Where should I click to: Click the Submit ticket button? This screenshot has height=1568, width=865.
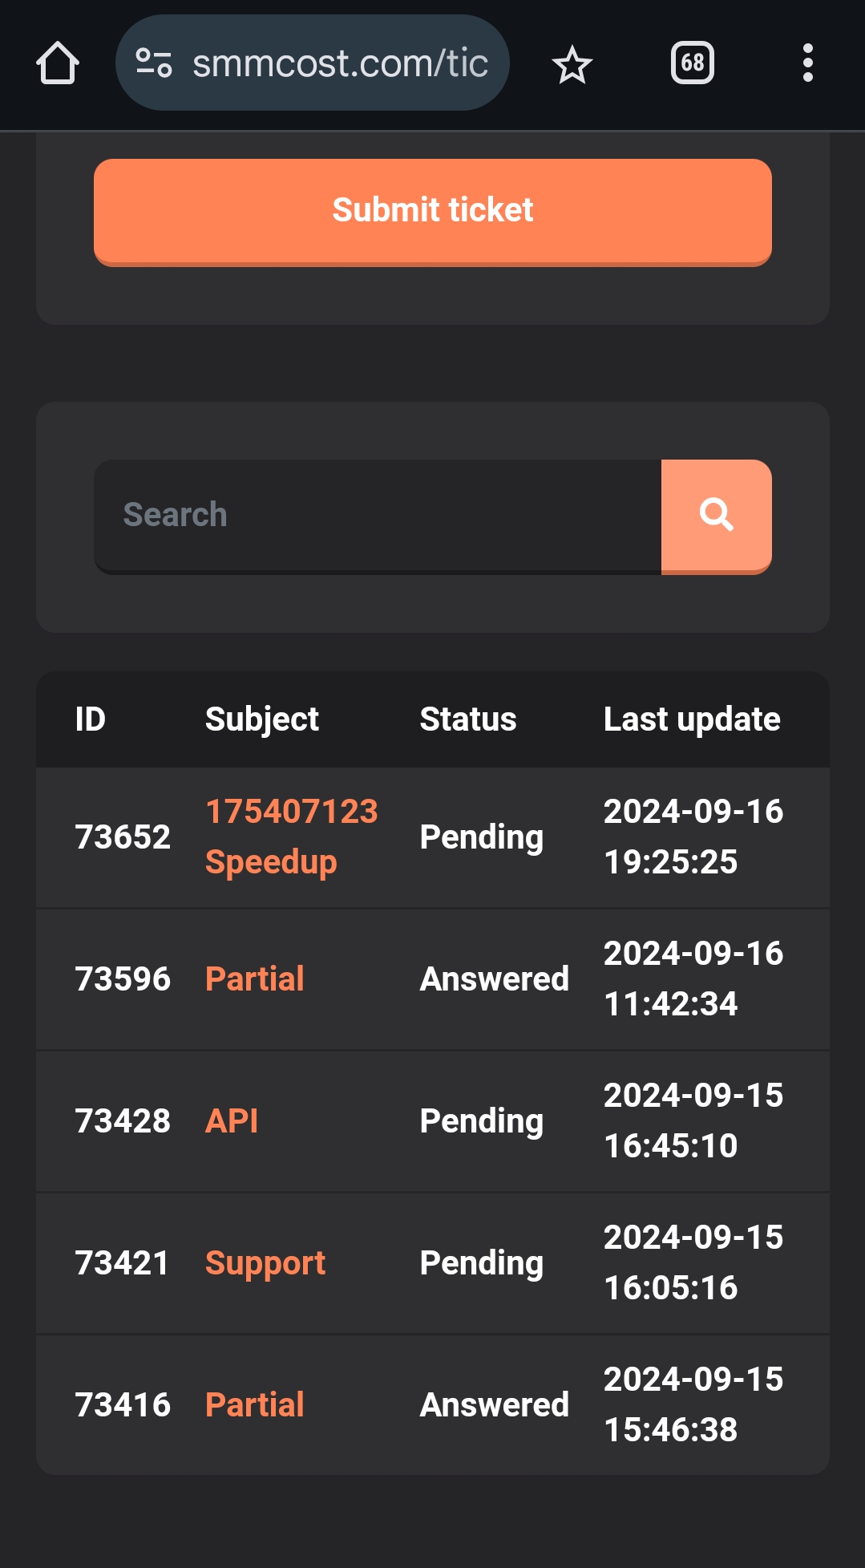click(x=433, y=212)
